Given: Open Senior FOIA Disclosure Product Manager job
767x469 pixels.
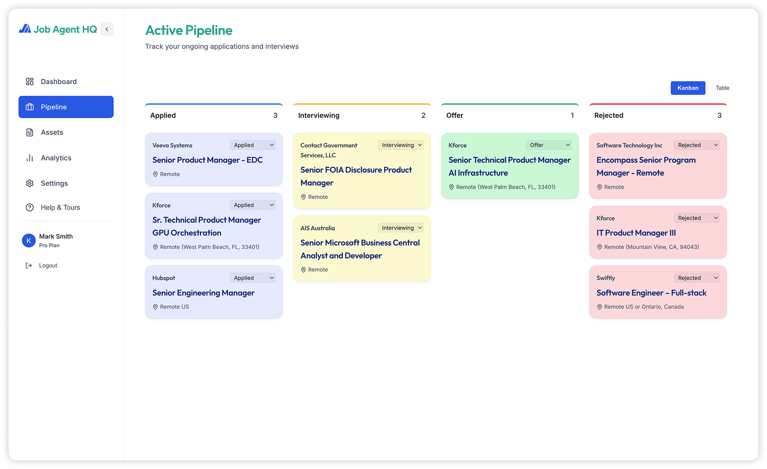Looking at the screenshot, I should [x=356, y=176].
